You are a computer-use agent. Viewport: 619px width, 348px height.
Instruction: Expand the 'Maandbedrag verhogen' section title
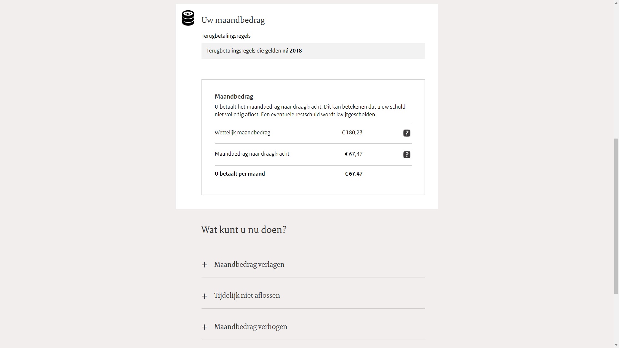pyautogui.click(x=251, y=327)
